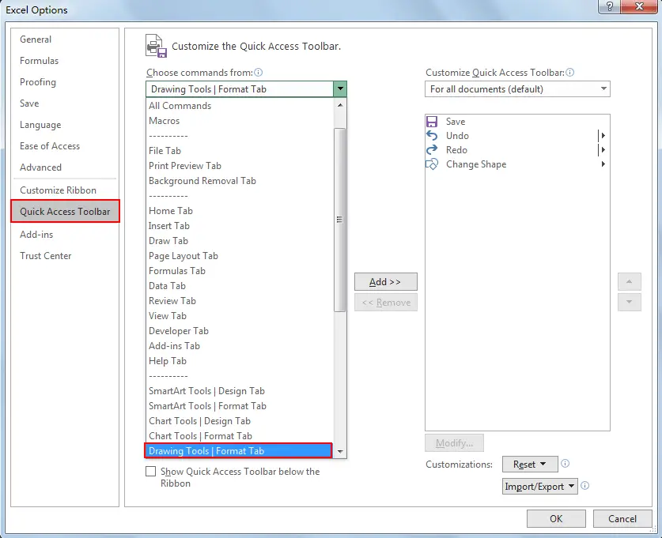Select Macros in dropdown list
The width and height of the screenshot is (662, 538).
[240, 121]
